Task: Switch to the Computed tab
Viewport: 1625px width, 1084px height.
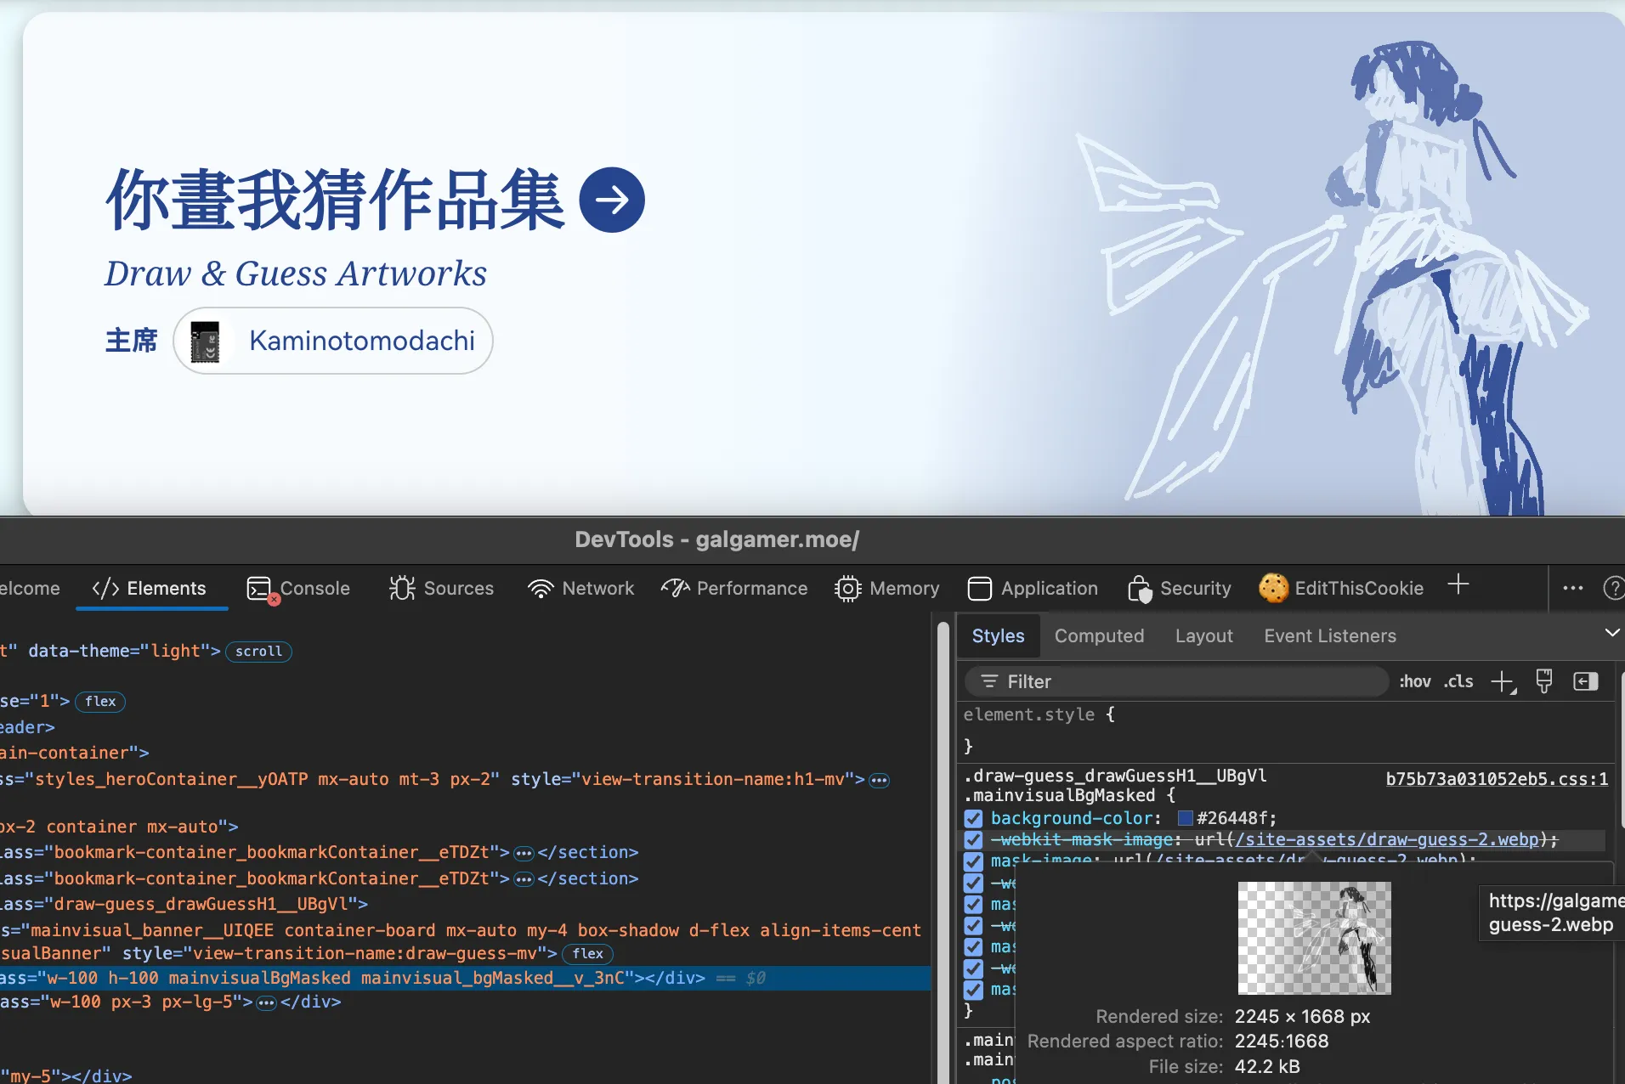Action: [1099, 635]
